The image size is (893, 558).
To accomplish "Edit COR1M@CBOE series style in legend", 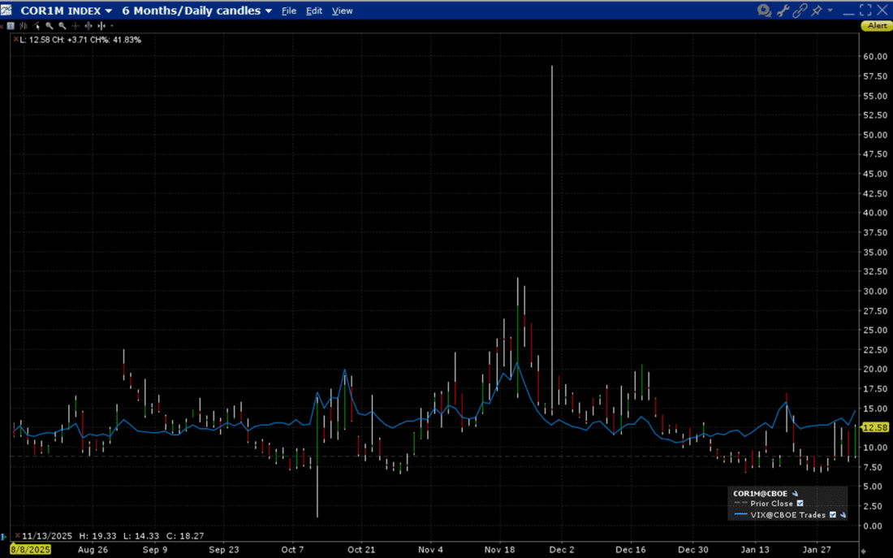I will [x=796, y=493].
